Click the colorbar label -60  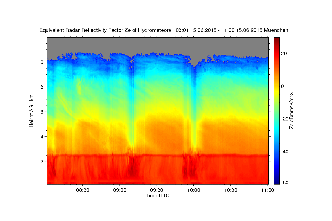(285, 182)
